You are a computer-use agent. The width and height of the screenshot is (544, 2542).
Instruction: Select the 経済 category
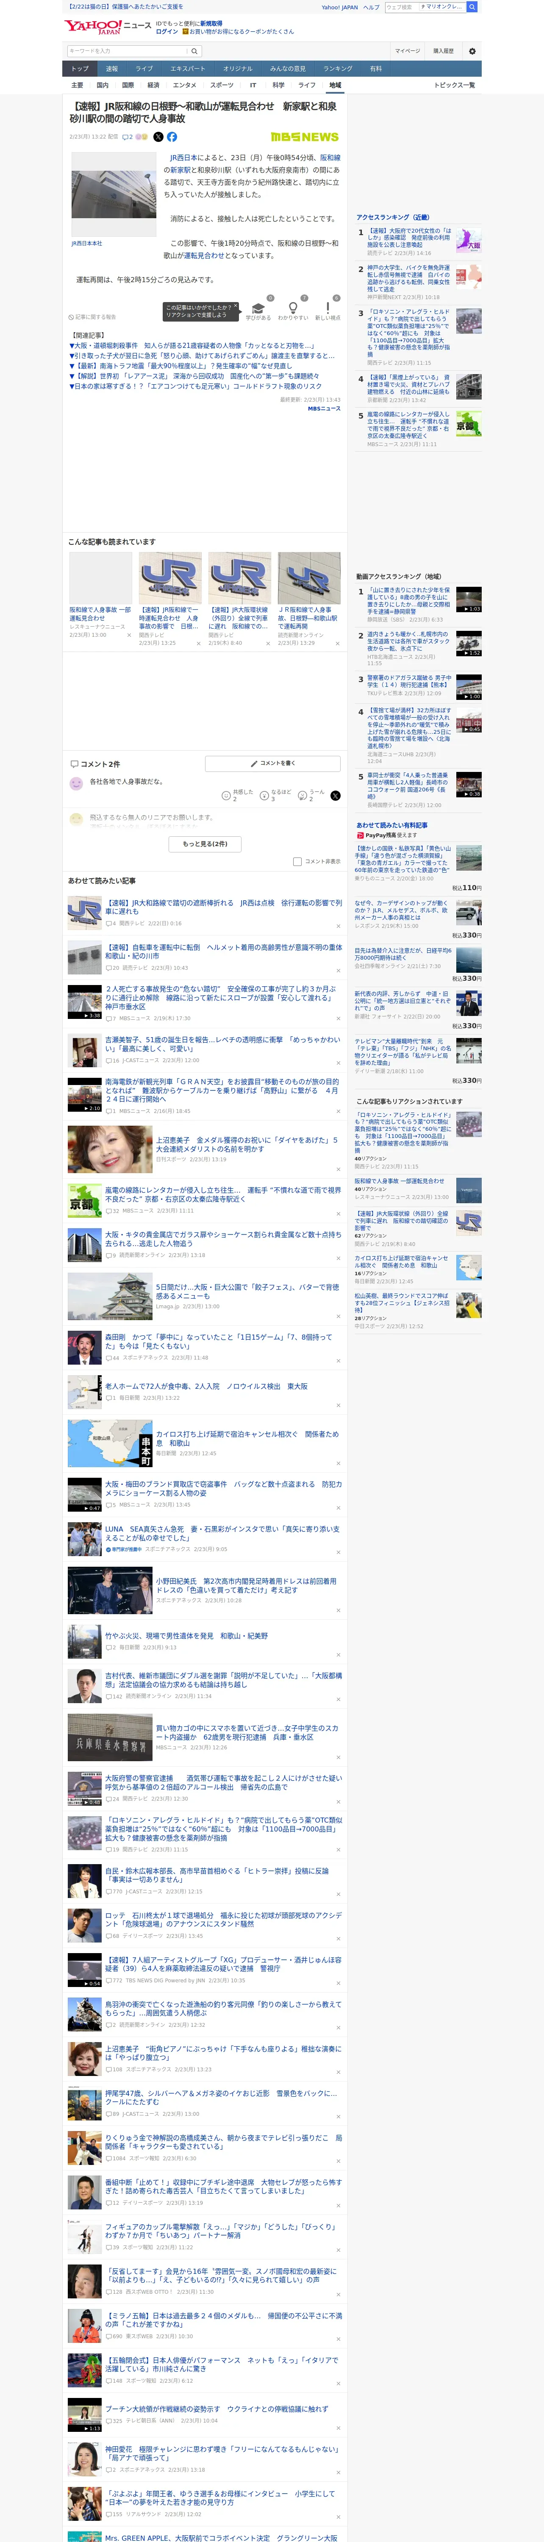point(153,85)
